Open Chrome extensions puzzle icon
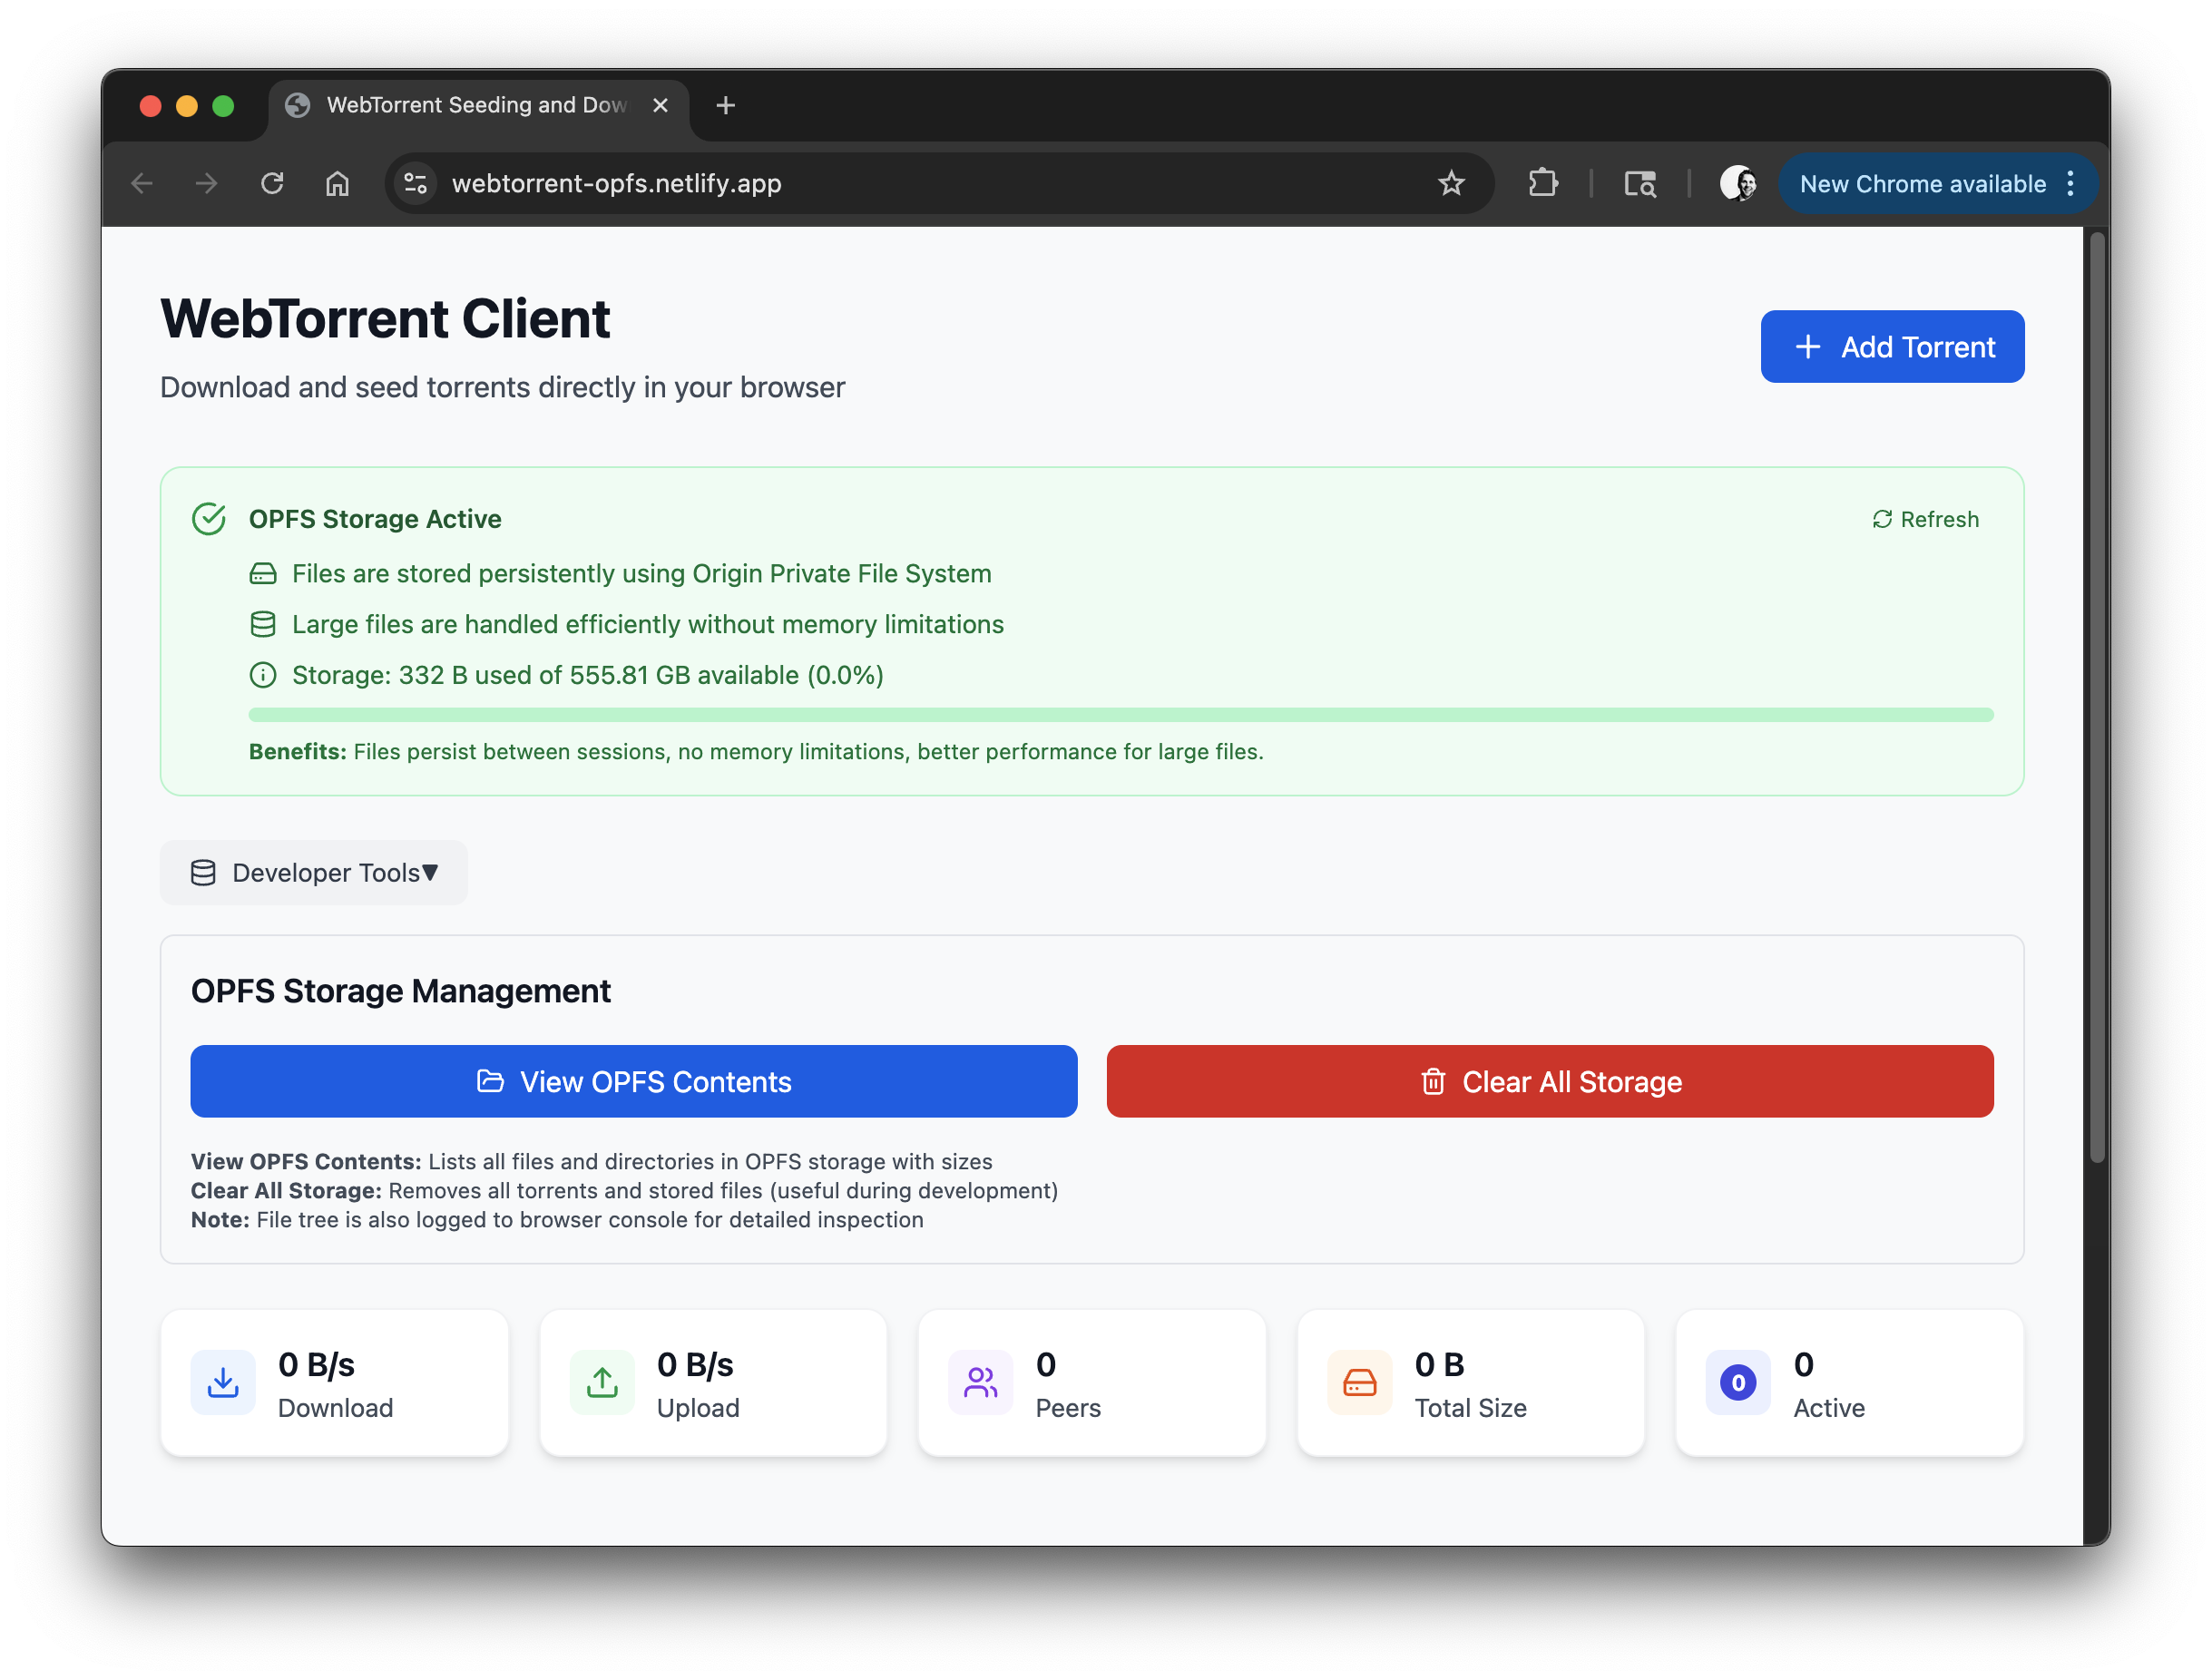Screen dimensions: 2212x1680 tap(1543, 183)
